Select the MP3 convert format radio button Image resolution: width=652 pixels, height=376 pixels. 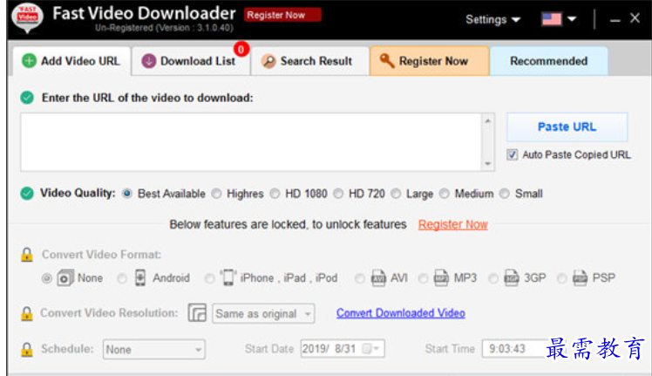(x=423, y=278)
